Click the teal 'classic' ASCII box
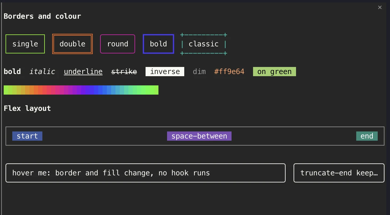390x215 pixels. click(x=204, y=44)
